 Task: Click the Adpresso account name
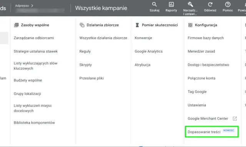point(22,6)
